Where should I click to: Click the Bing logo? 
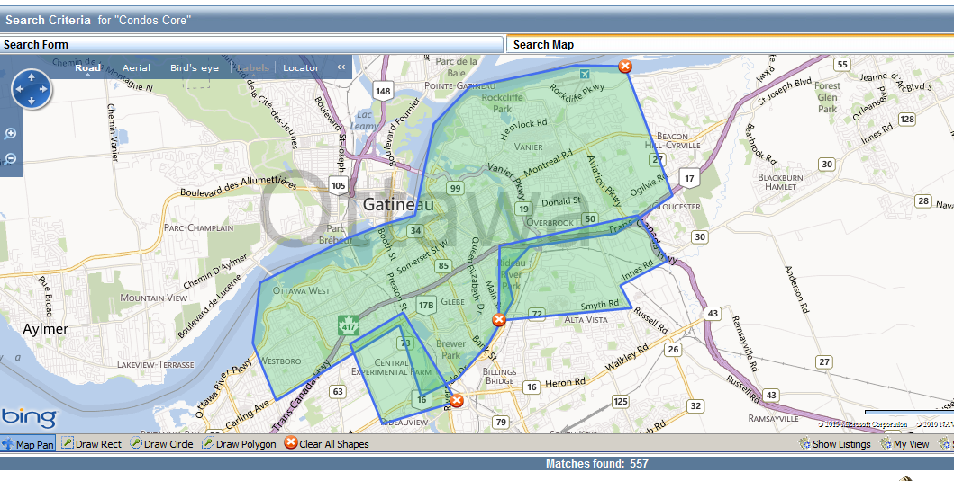pyautogui.click(x=29, y=418)
